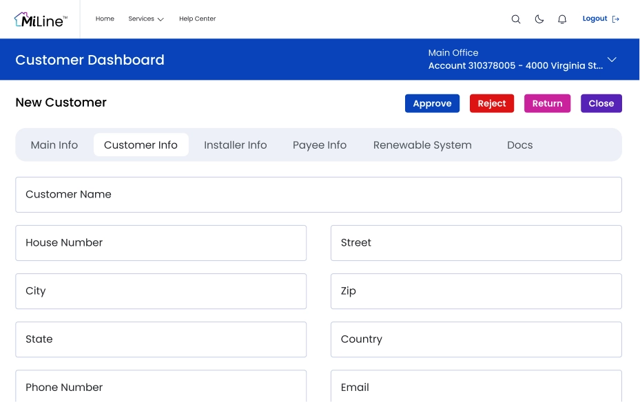
Task: Click the logout arrow icon
Action: [615, 19]
